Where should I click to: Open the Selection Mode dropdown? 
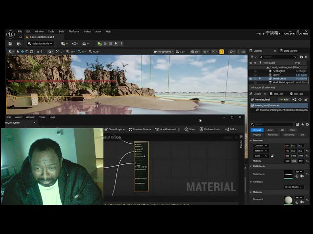[40, 43]
